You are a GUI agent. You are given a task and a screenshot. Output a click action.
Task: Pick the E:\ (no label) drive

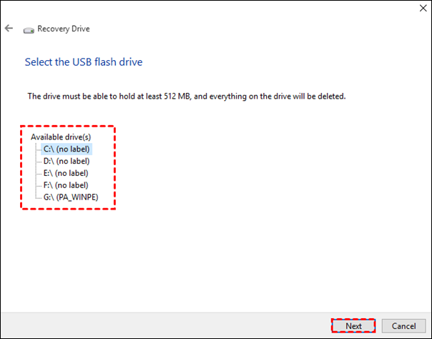[x=67, y=173]
